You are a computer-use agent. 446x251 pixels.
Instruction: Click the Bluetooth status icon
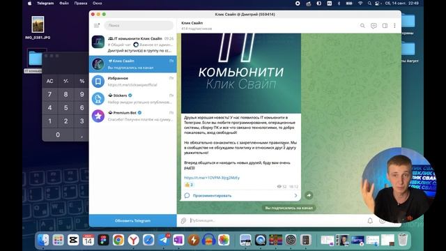[339, 3]
